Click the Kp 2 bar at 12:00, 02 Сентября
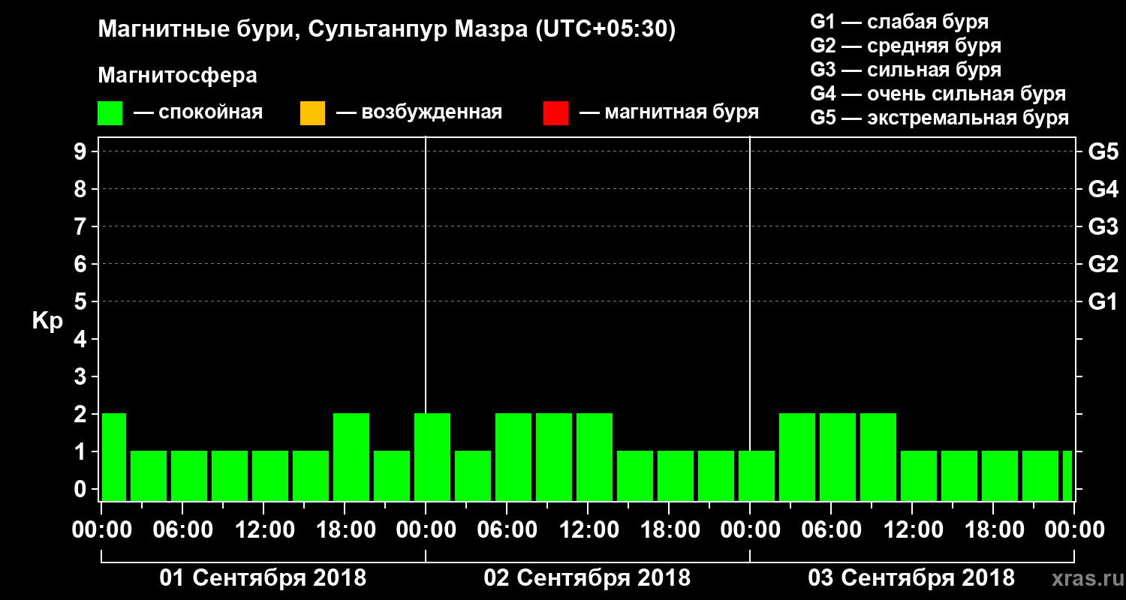 point(595,457)
